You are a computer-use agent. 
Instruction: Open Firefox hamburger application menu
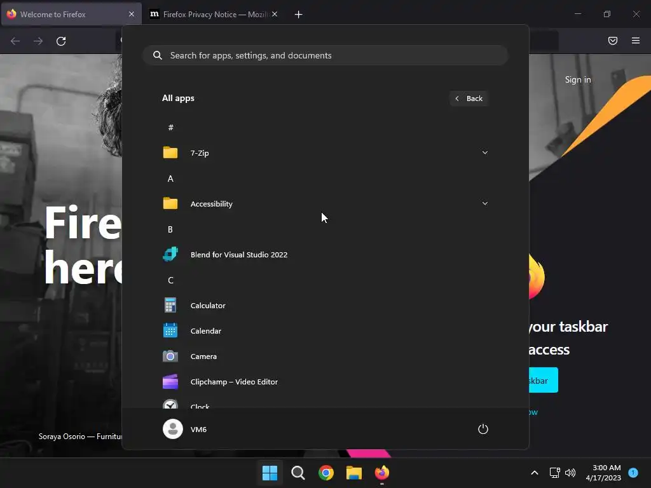point(636,41)
